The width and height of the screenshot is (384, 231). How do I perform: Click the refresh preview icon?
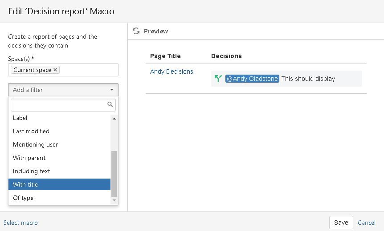pyautogui.click(x=136, y=31)
